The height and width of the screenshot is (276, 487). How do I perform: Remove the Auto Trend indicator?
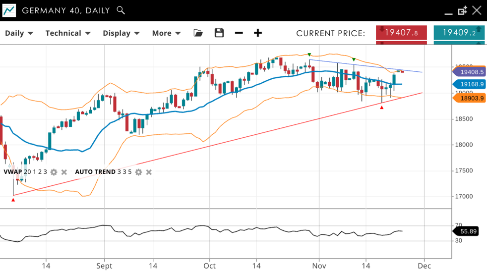click(149, 172)
